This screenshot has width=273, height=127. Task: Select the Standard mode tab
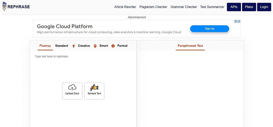61,46
